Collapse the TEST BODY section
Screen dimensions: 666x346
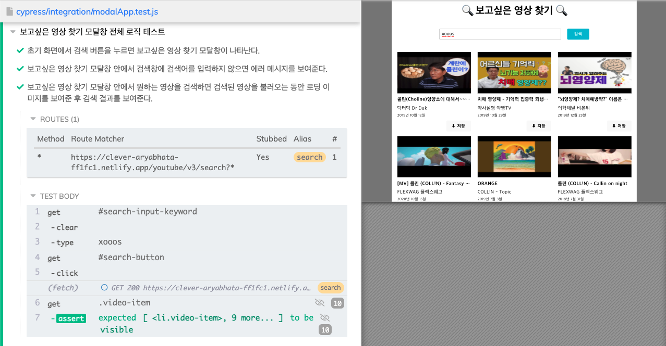pos(33,196)
